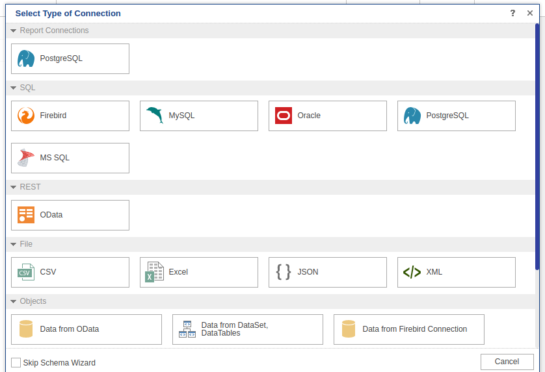The width and height of the screenshot is (545, 372).
Task: Select the CSV label text
Action: pyautogui.click(x=48, y=272)
